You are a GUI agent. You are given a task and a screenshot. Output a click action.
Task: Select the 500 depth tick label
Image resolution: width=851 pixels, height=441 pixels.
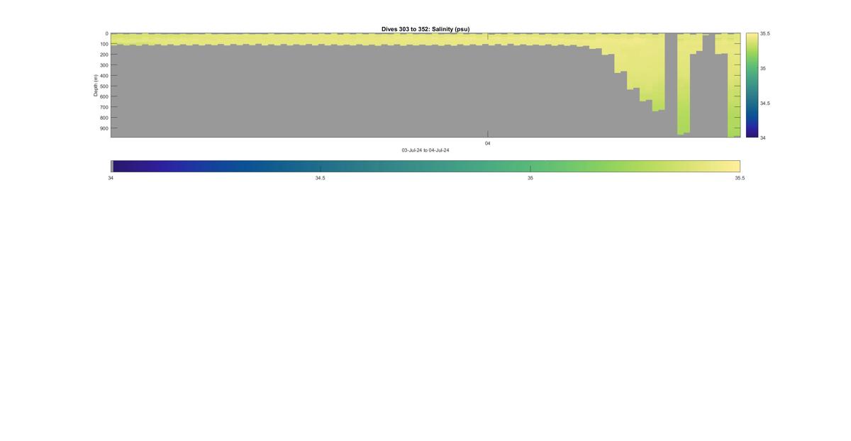tap(104, 86)
